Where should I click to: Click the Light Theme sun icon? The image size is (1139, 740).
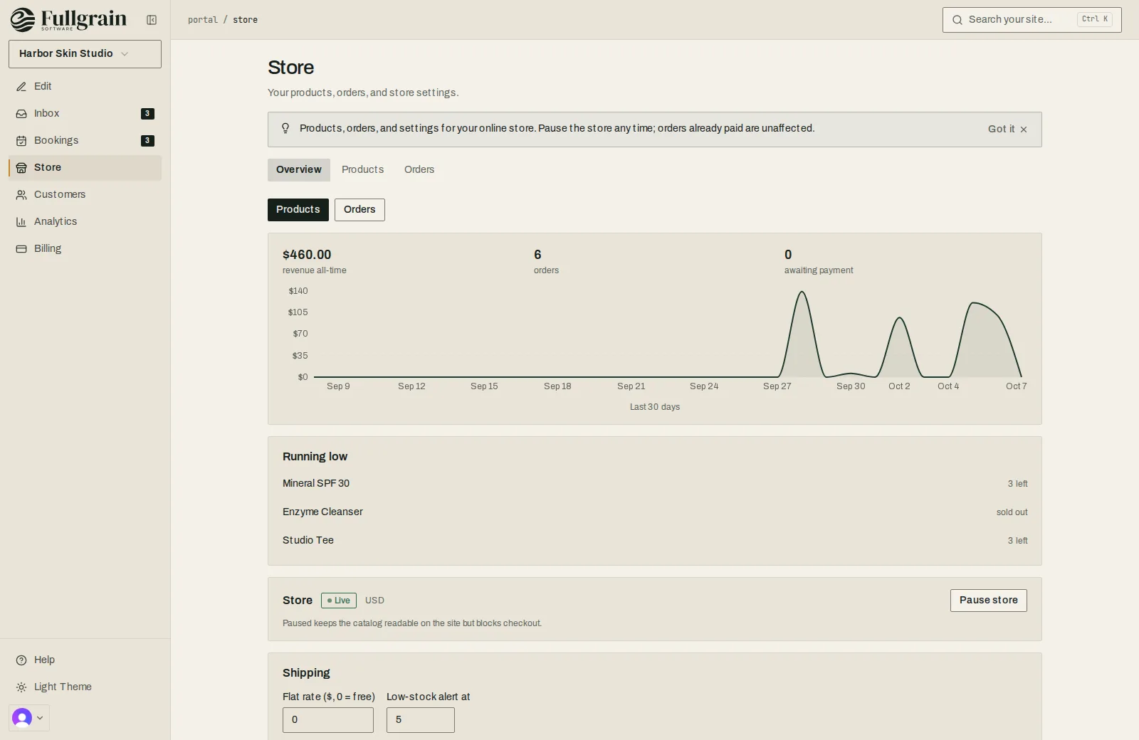coord(21,687)
